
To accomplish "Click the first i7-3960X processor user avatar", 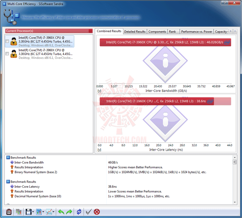I will 13,41.
